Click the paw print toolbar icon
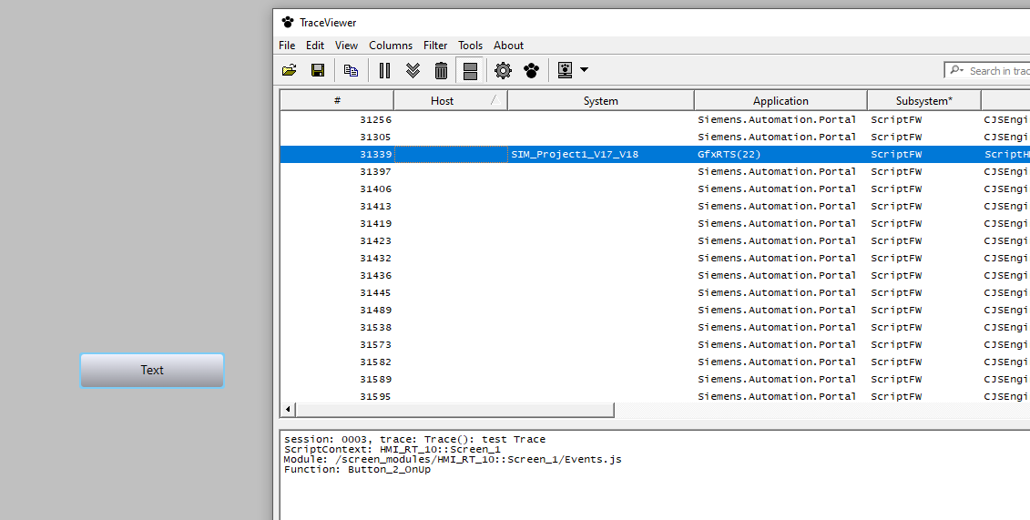The height and width of the screenshot is (520, 1030). [532, 70]
